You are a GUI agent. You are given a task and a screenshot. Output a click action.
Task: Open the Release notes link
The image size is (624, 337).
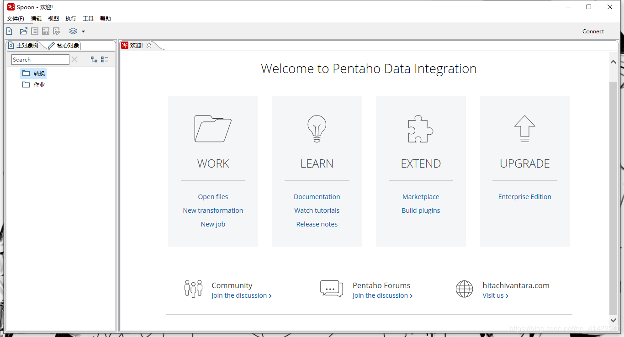[317, 224]
